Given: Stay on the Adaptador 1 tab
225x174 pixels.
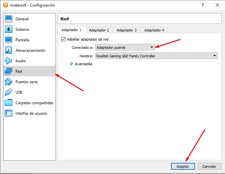Looking at the screenshot, I should pos(71,30).
